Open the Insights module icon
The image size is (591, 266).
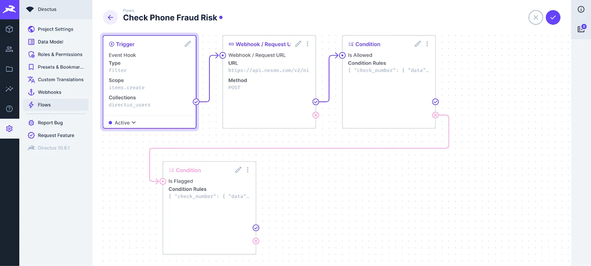10,89
